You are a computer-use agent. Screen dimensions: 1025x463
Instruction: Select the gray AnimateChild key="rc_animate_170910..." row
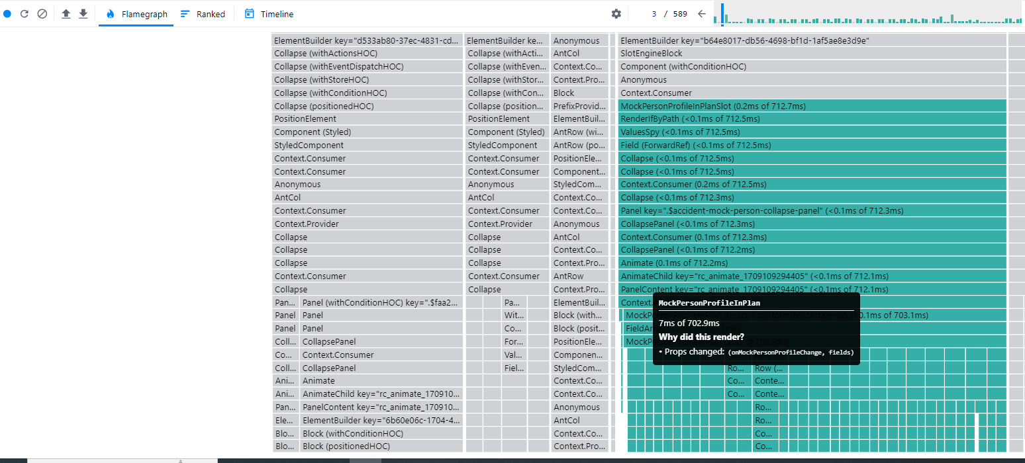pyautogui.click(x=381, y=394)
